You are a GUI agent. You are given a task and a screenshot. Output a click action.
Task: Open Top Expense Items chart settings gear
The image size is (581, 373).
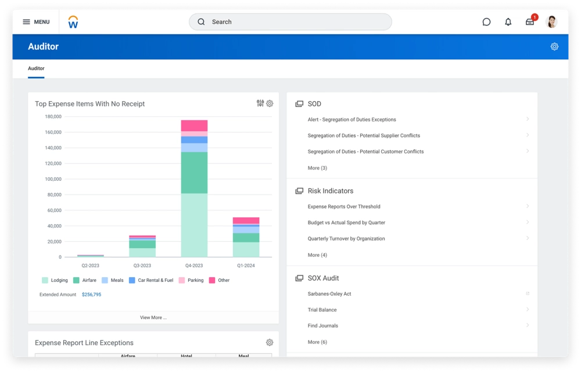(x=270, y=103)
